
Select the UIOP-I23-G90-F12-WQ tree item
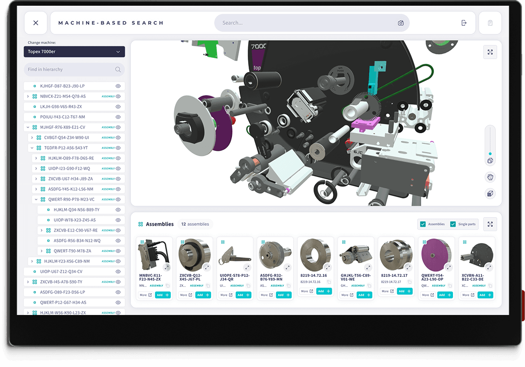pyautogui.click(x=78, y=168)
